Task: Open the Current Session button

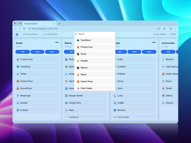Action: click(x=160, y=34)
